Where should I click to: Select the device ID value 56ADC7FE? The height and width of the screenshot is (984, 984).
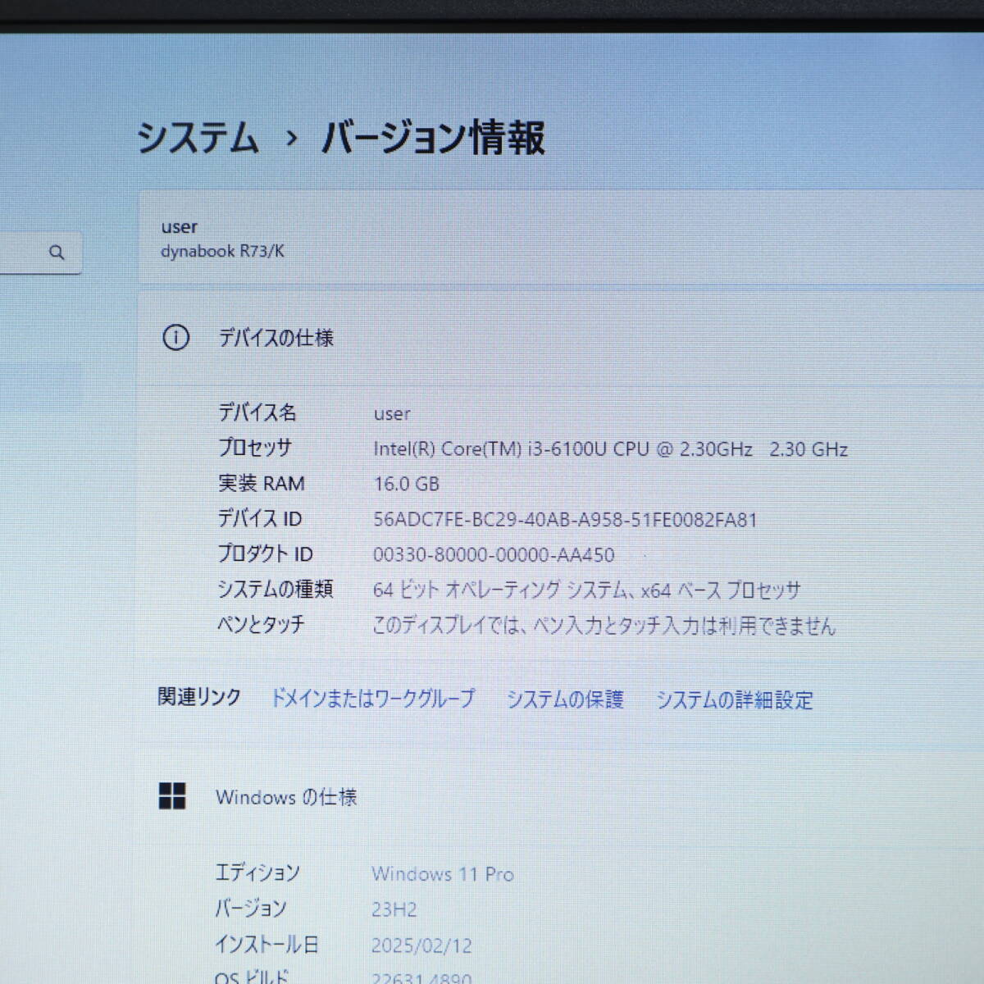(565, 520)
